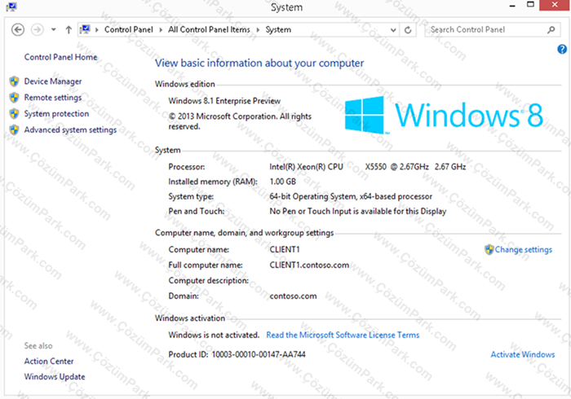
Task: Open Remote settings link
Action: click(x=53, y=98)
